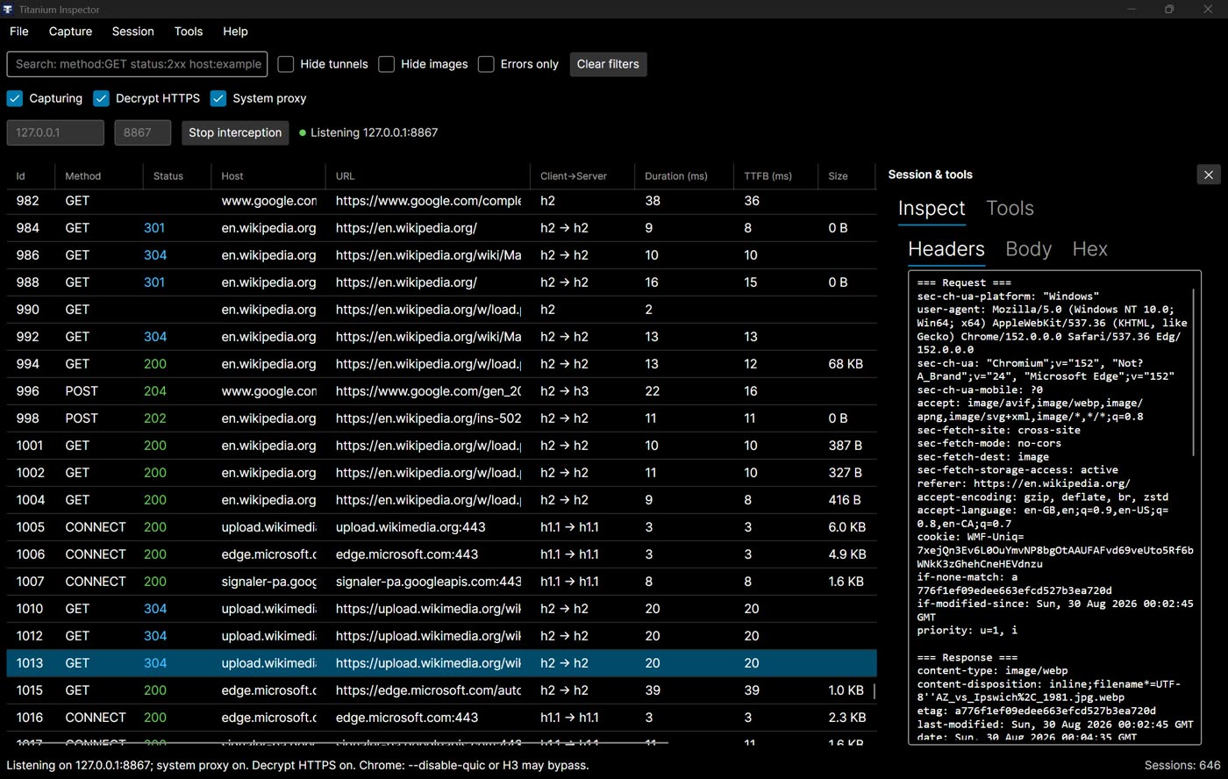Select POST session row 998 with status 202
This screenshot has height=779, width=1228.
click(441, 418)
